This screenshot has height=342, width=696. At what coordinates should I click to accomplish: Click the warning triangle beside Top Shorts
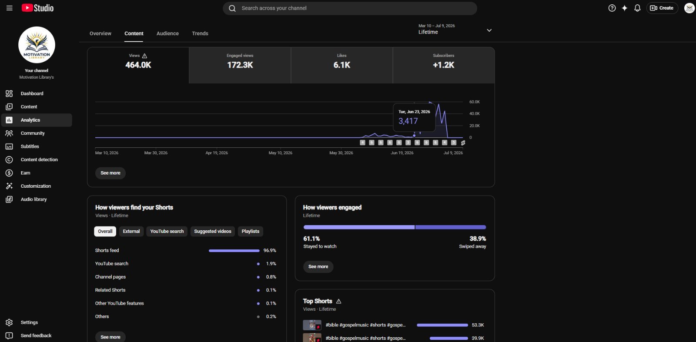tap(338, 301)
